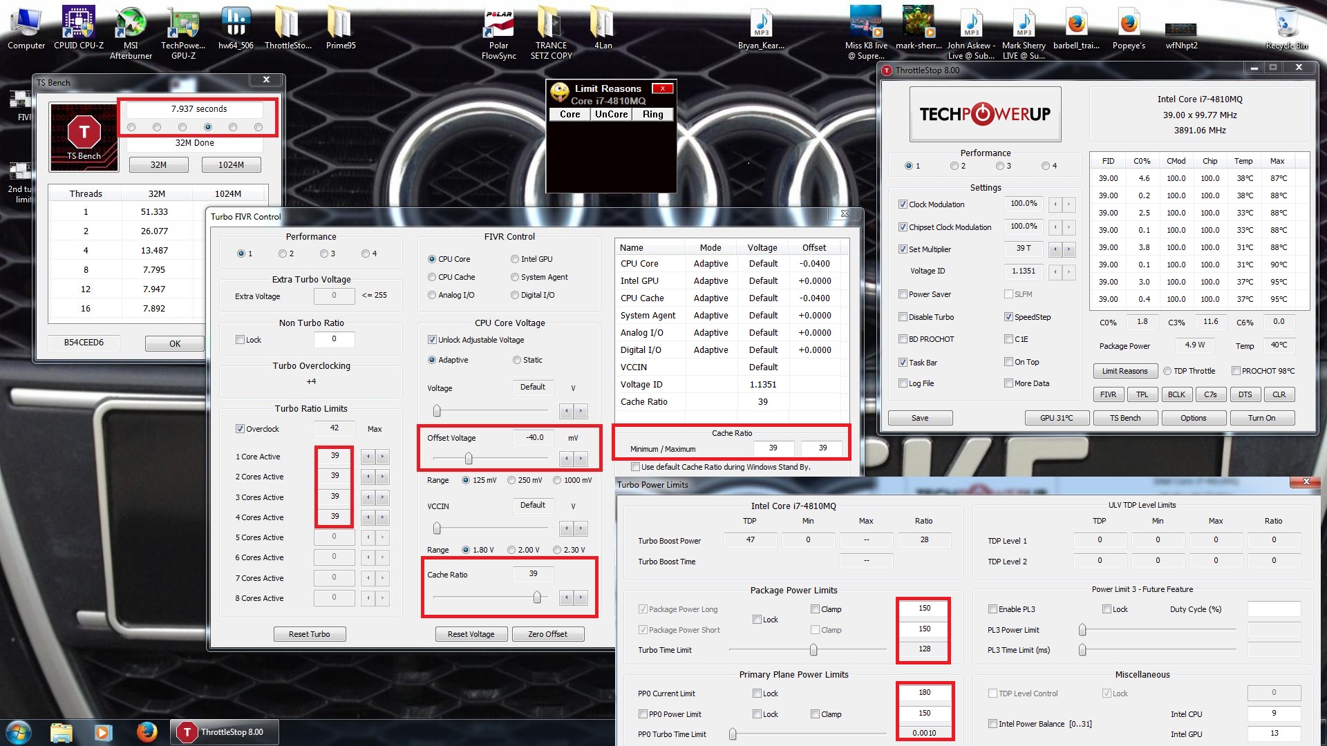Open the C7s button in ThrottleStop
1327x746 pixels.
tap(1210, 394)
